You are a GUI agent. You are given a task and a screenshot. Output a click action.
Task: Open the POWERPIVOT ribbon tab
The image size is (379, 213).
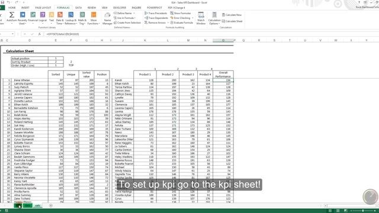[155, 8]
